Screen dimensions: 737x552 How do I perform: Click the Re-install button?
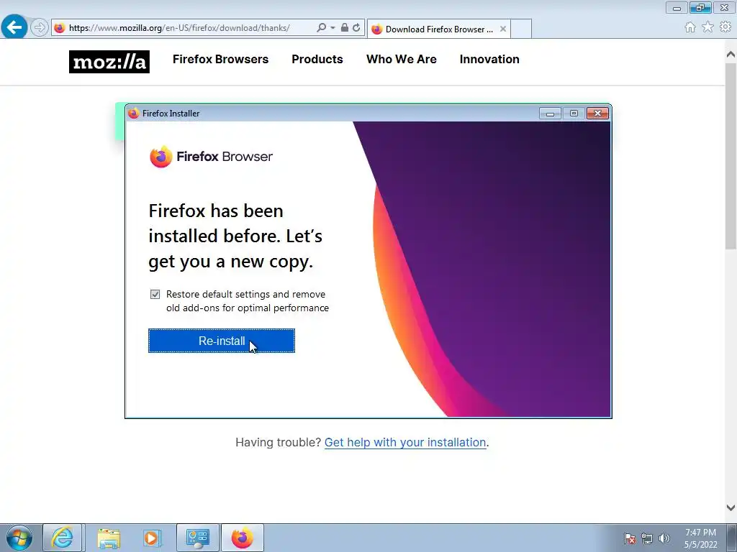[222, 341]
